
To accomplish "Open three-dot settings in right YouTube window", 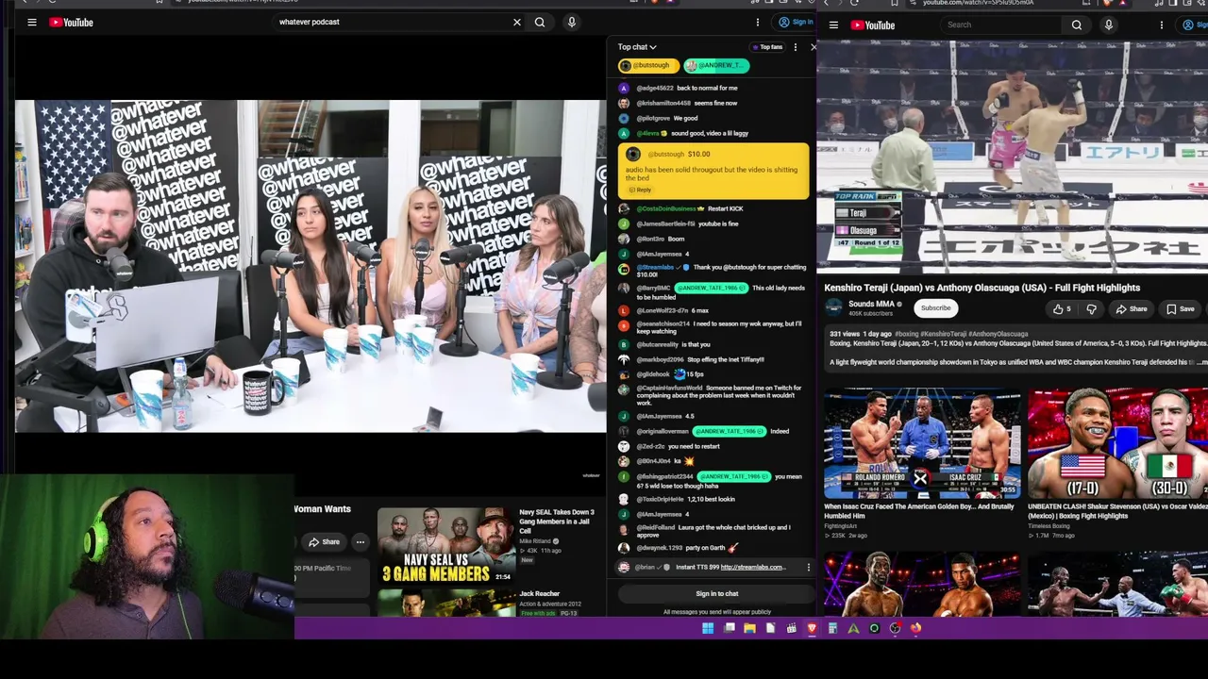I will pos(1162,25).
